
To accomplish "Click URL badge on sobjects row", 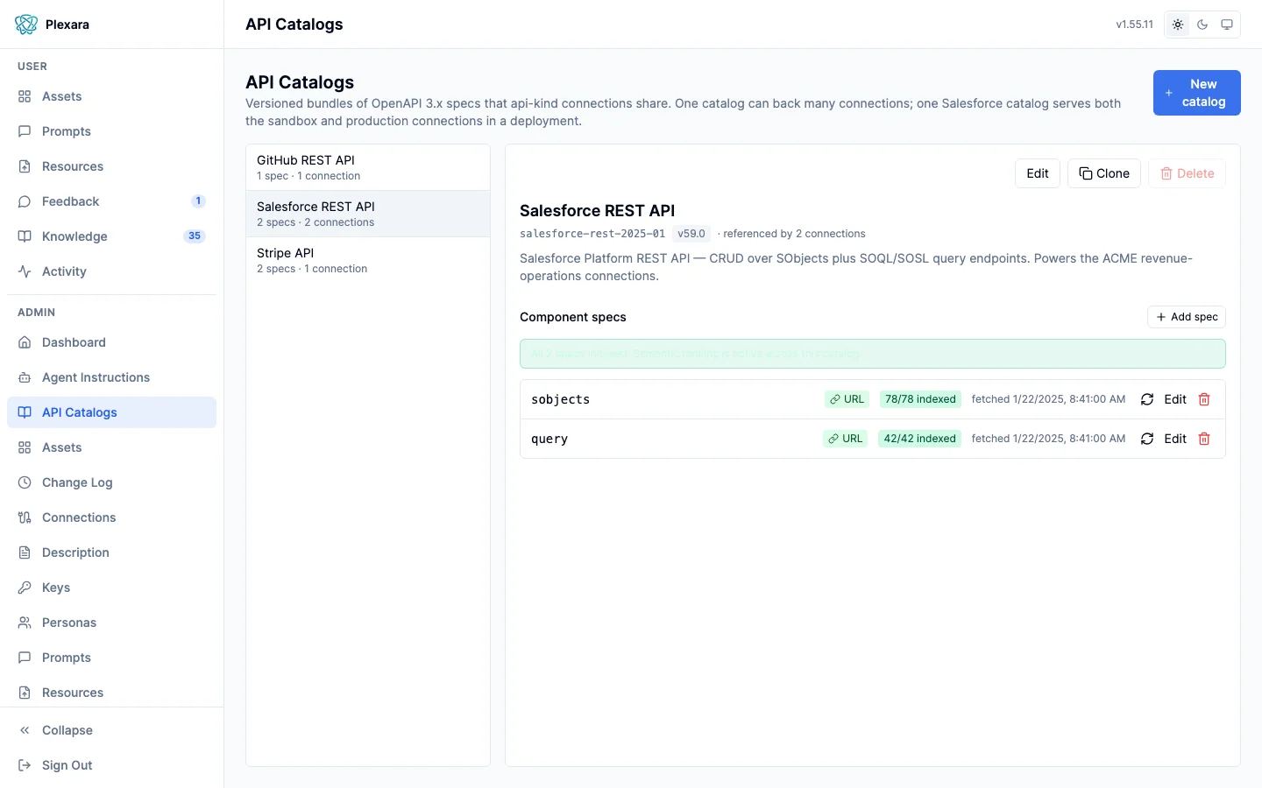I will tap(847, 399).
